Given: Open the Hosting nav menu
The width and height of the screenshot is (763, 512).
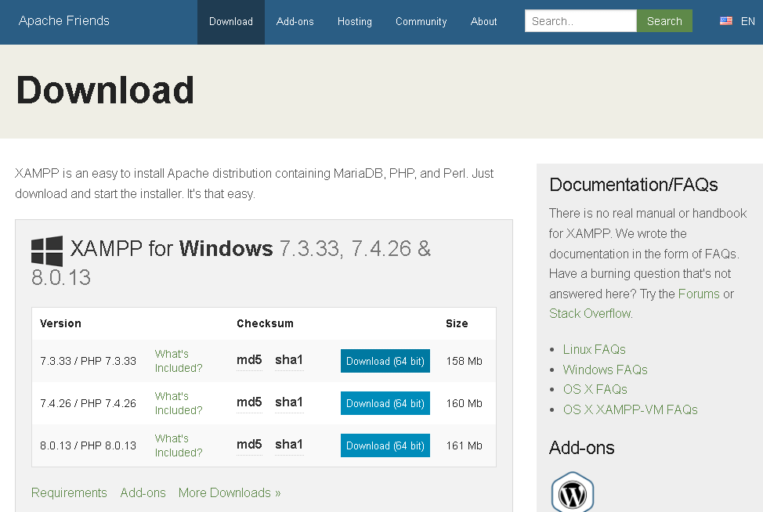Looking at the screenshot, I should (355, 22).
